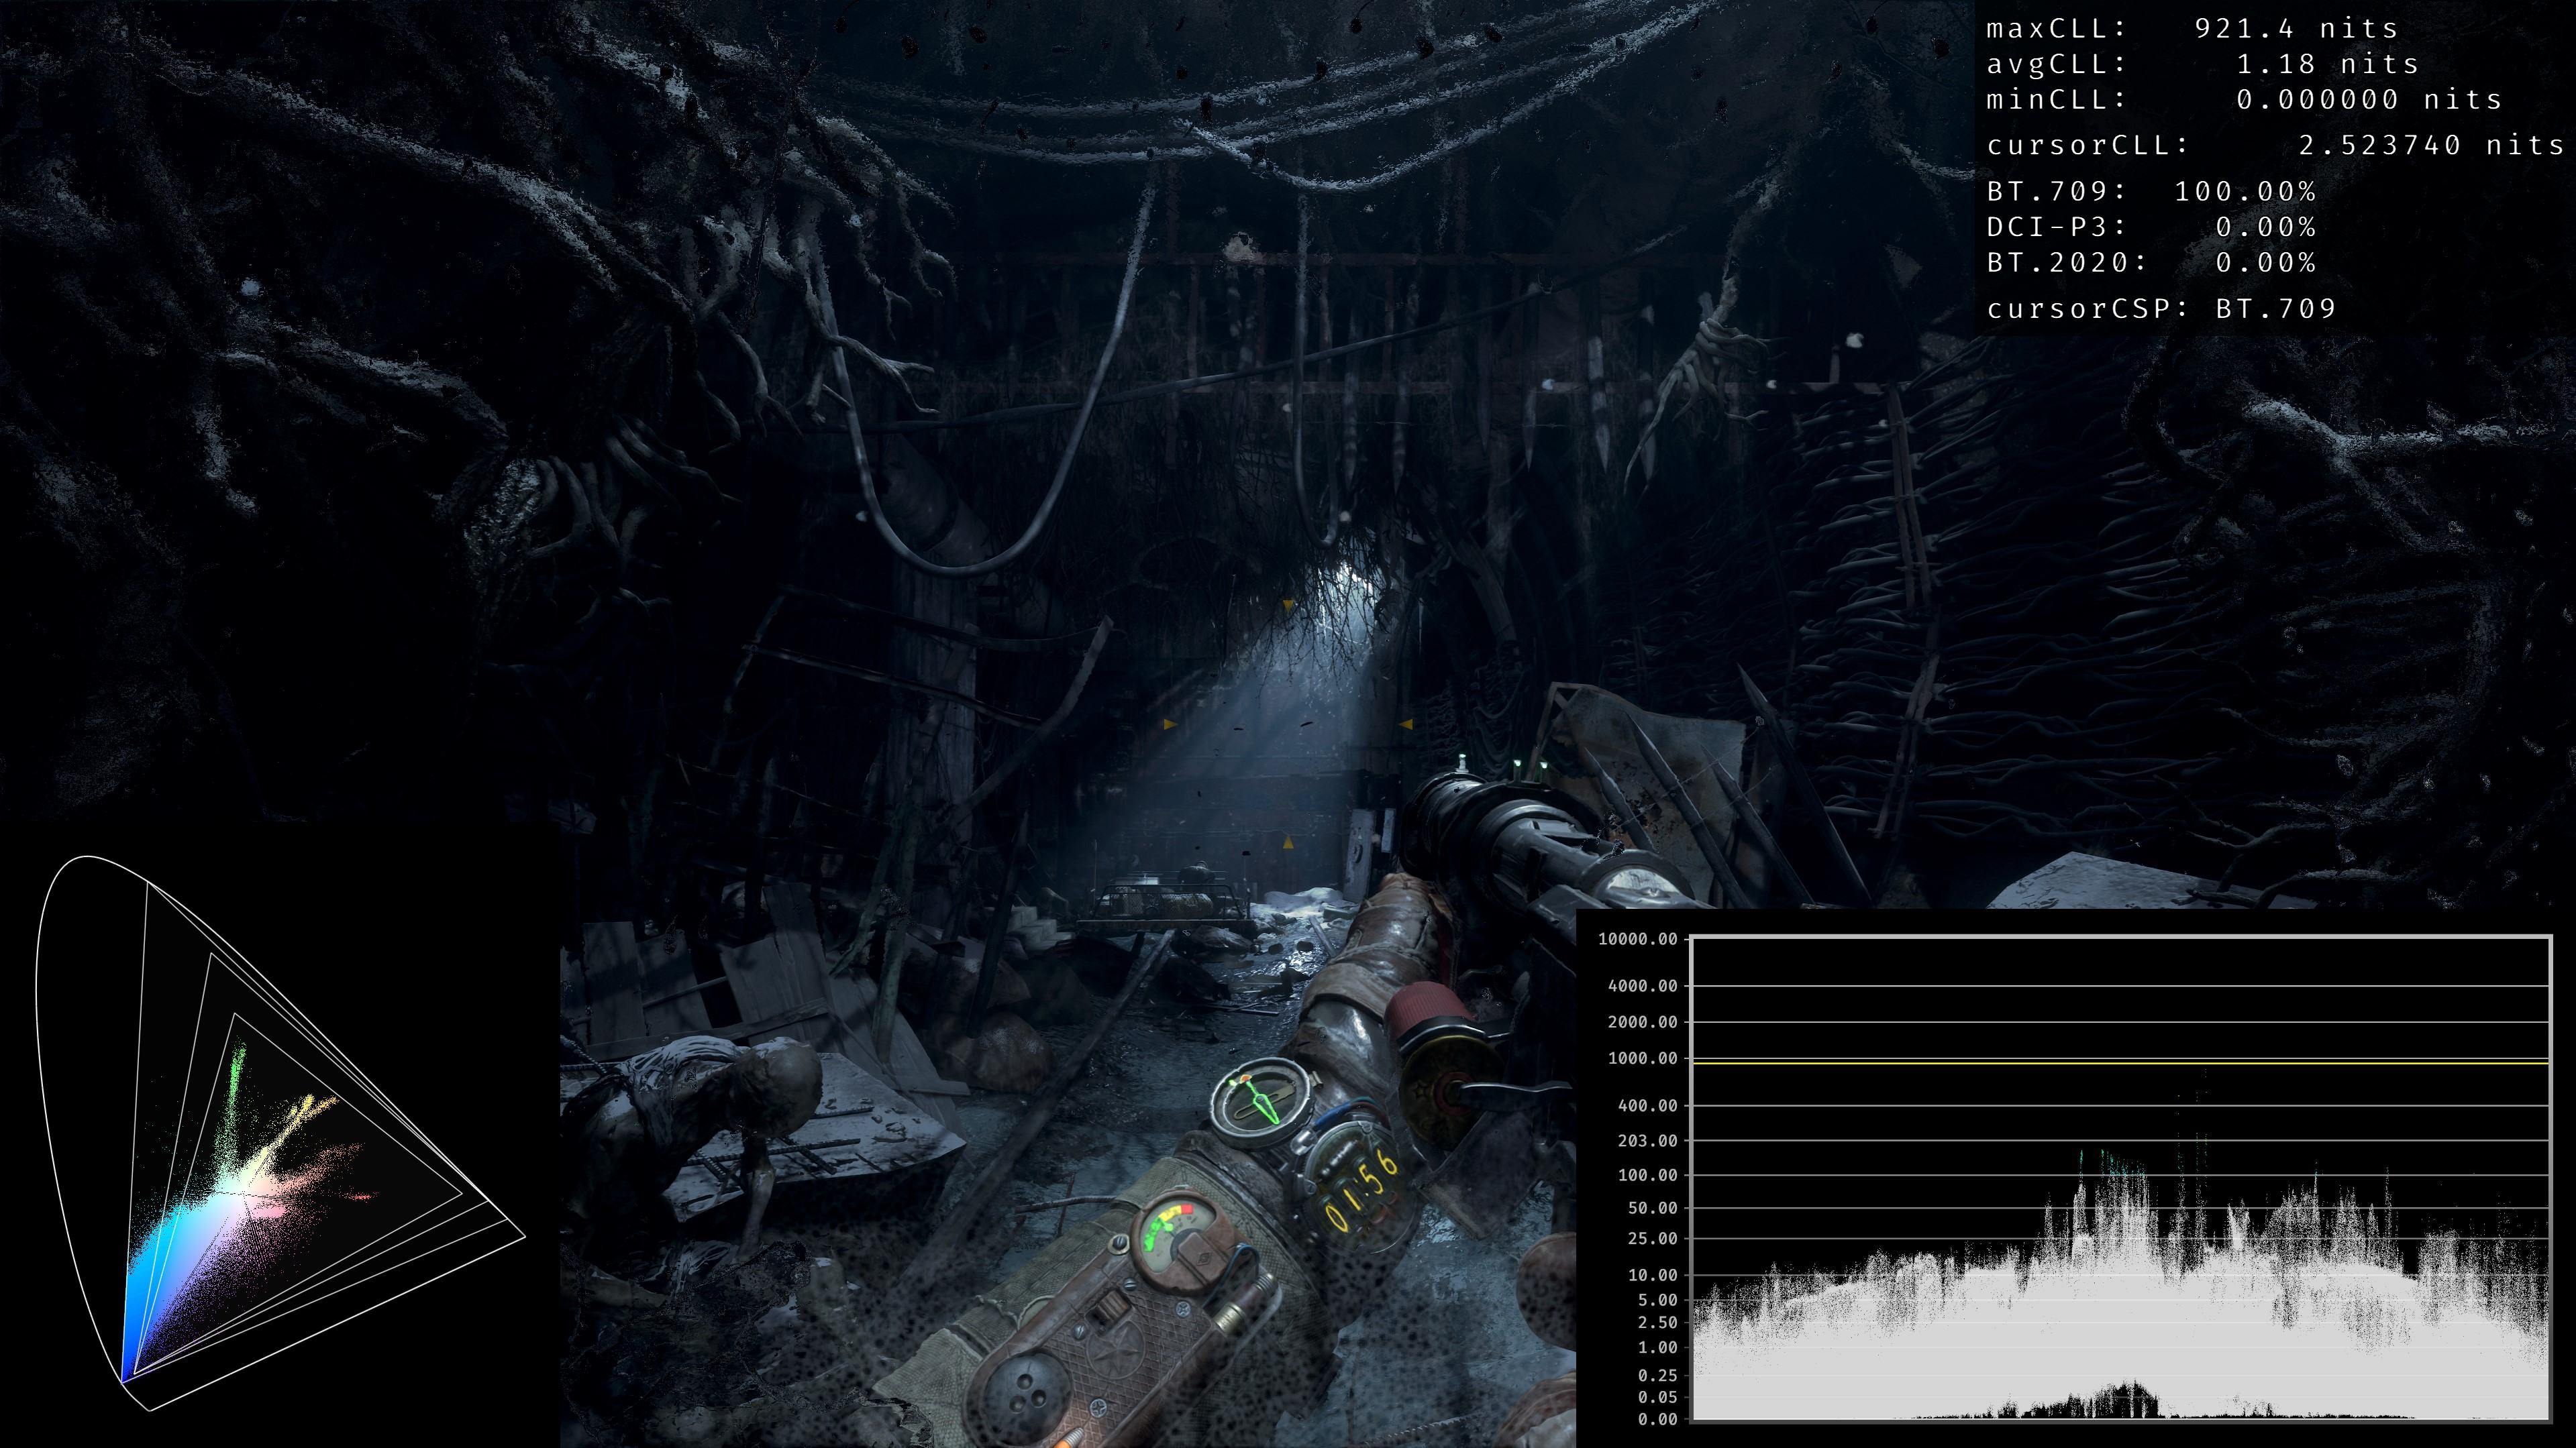Select the value 1.18 nits
Image resolution: width=2576 pixels, height=1448 pixels.
tap(2327, 65)
